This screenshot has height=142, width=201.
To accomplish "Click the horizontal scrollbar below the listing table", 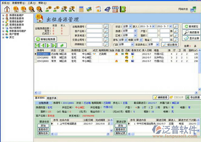I will coord(116,93).
